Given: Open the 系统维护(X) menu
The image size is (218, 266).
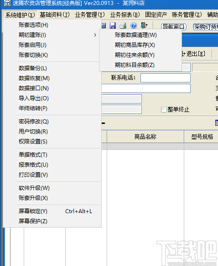Looking at the screenshot, I should pyautogui.click(x=20, y=15).
